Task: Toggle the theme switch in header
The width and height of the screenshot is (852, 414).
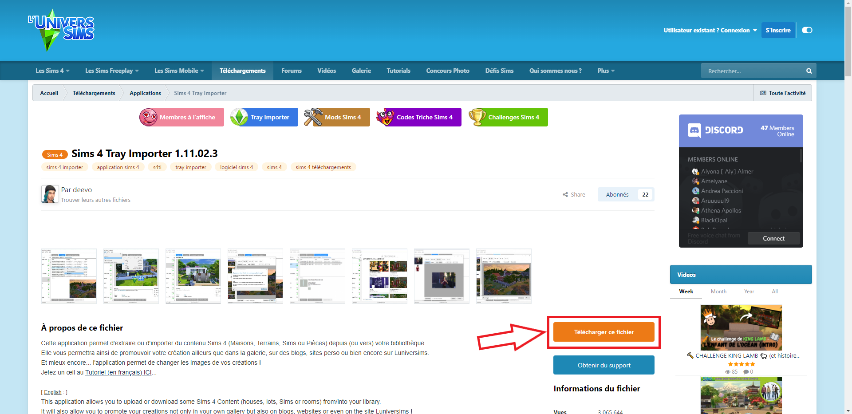Action: pyautogui.click(x=807, y=30)
